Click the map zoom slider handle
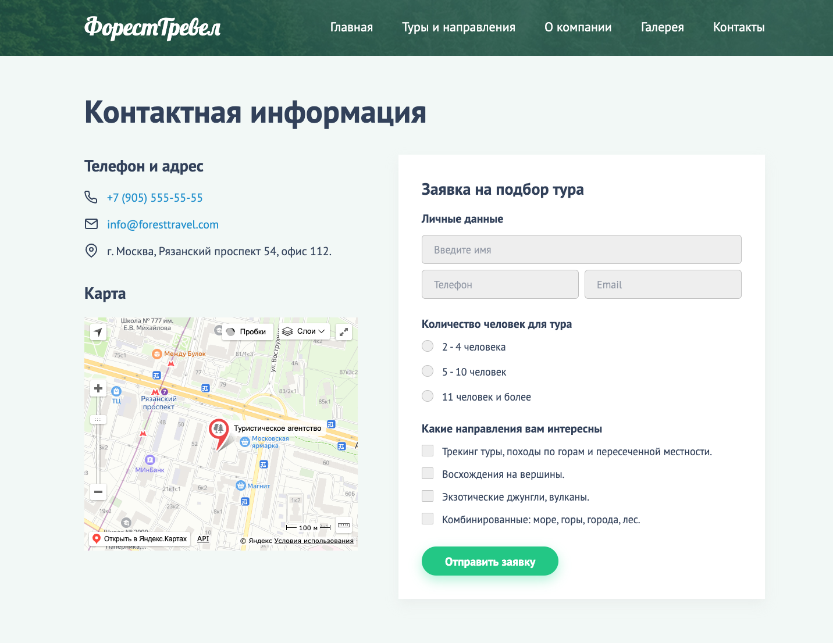833x643 pixels. (x=98, y=419)
